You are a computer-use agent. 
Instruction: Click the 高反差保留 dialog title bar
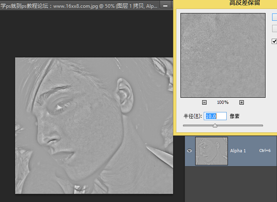244,3
